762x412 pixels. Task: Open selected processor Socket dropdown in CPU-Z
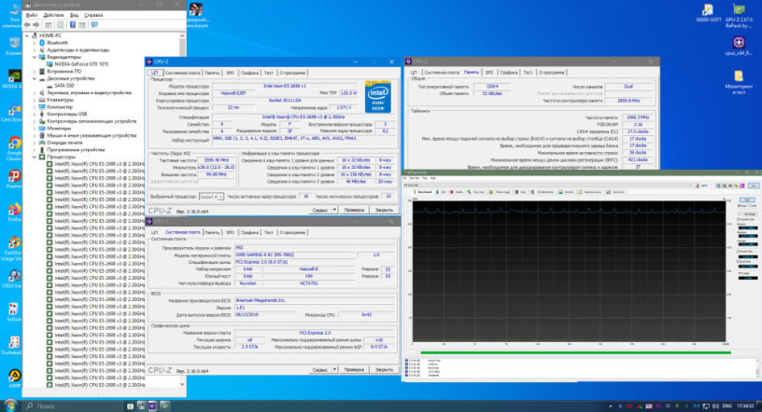click(x=211, y=197)
